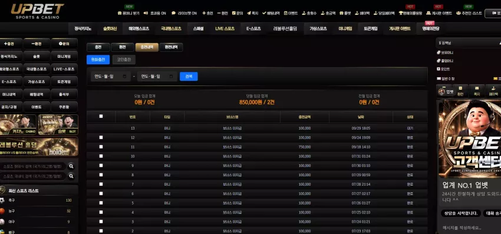
Task: Click the sidebar 슬롯 button
Action: 37,56
